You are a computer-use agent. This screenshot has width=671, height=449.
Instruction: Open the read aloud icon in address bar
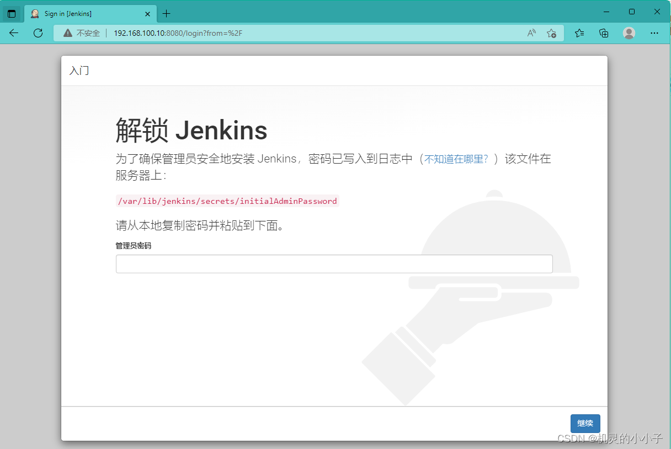[x=531, y=33]
